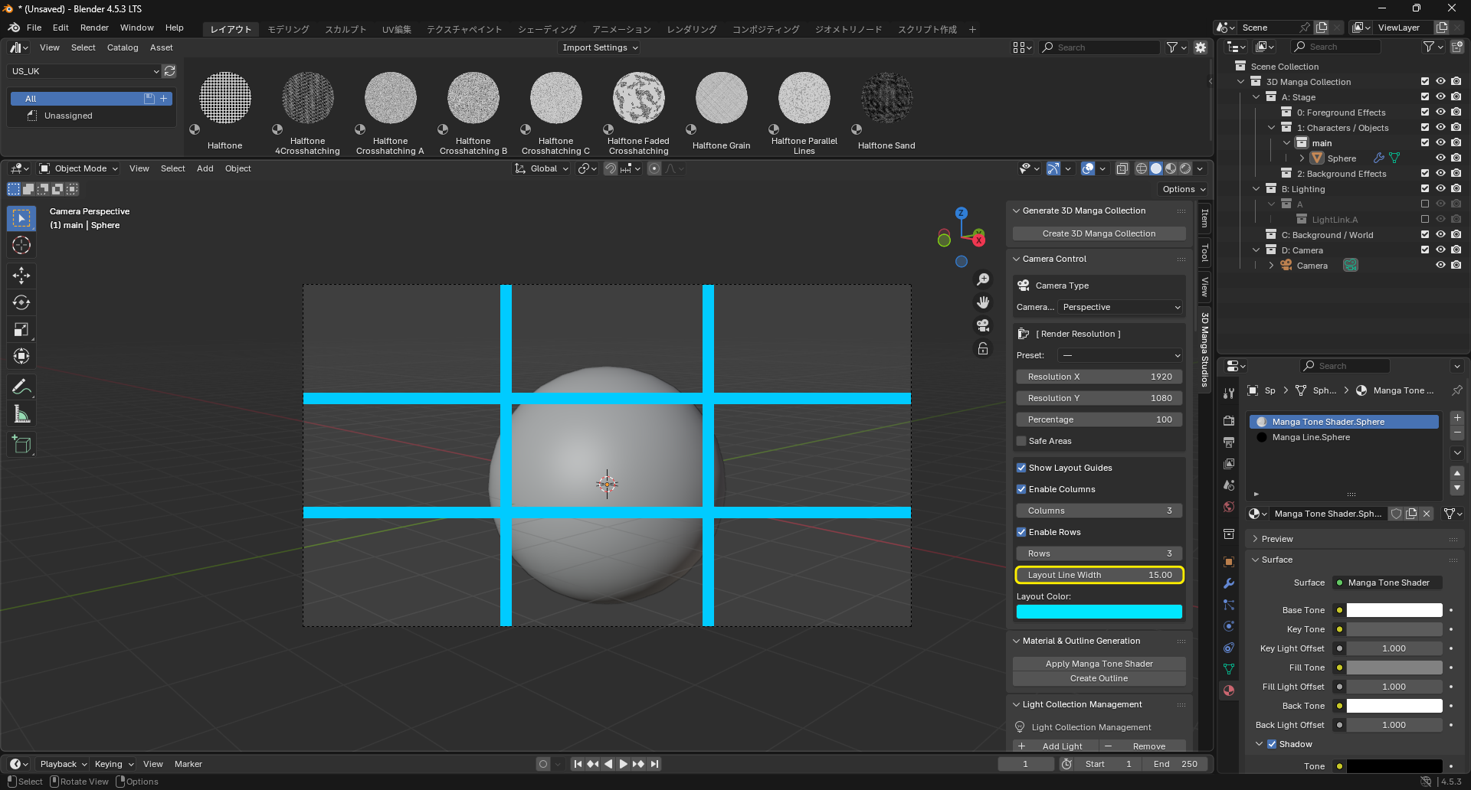Image resolution: width=1471 pixels, height=790 pixels.
Task: Select the Measure tool
Action: [x=21, y=414]
